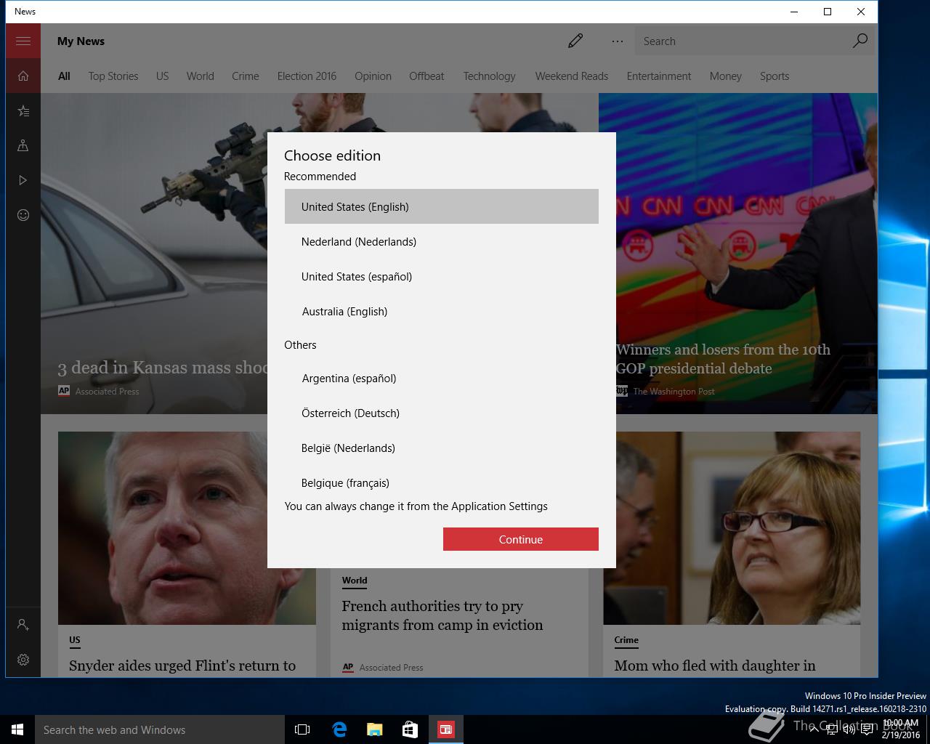Open French authorities migrants camp story
This screenshot has width=930, height=744.
pos(442,615)
